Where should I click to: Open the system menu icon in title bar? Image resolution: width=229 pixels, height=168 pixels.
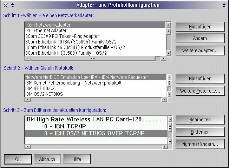pos(13,5)
